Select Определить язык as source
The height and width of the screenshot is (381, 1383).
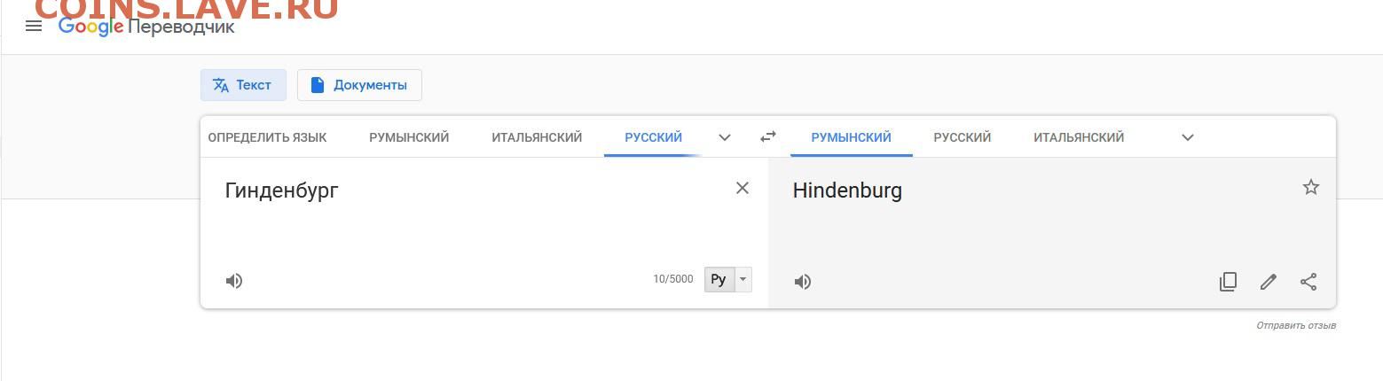[x=267, y=137]
